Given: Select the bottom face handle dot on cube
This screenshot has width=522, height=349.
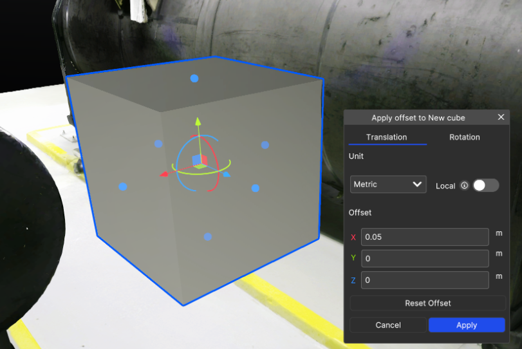Looking at the screenshot, I should pyautogui.click(x=207, y=237).
